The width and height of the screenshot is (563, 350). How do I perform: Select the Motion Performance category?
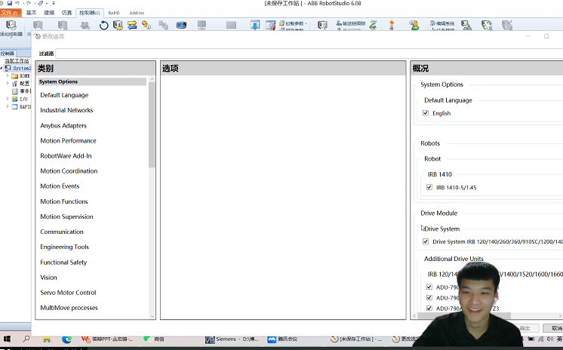(68, 141)
